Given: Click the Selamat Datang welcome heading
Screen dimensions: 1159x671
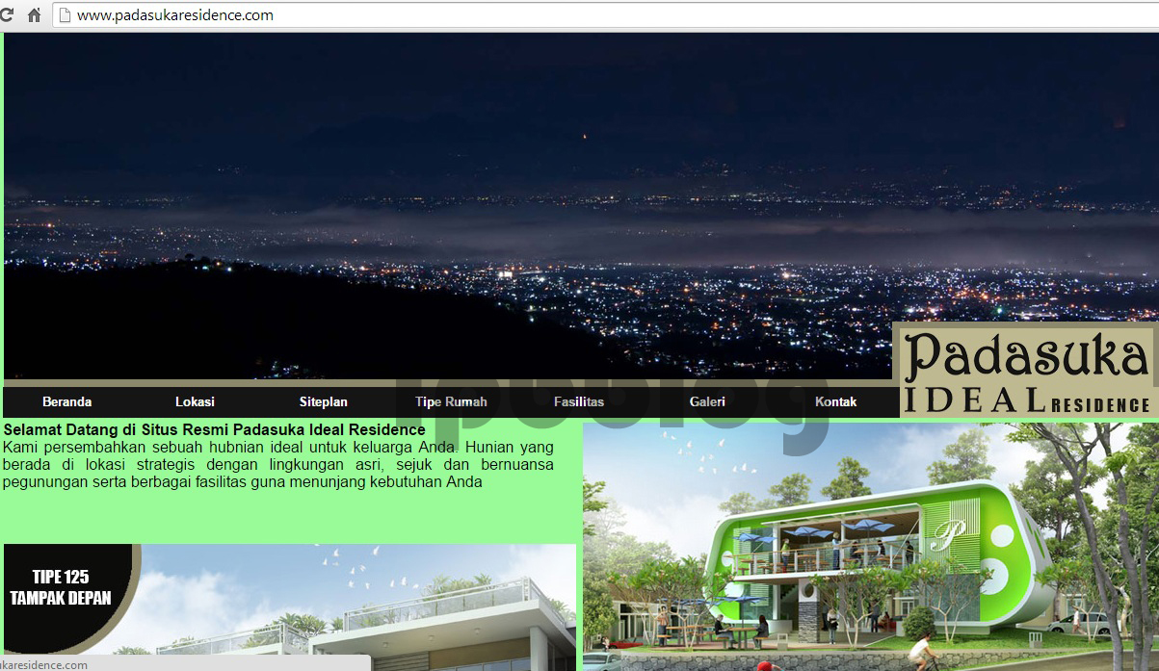Looking at the screenshot, I should point(214,430).
